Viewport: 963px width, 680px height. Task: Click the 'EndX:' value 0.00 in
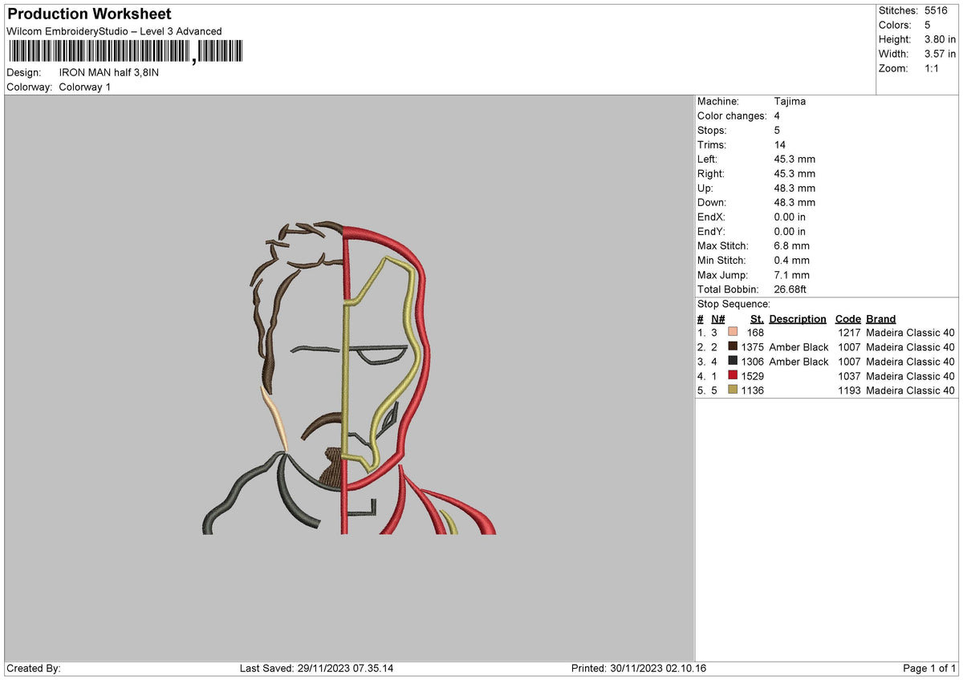(790, 217)
